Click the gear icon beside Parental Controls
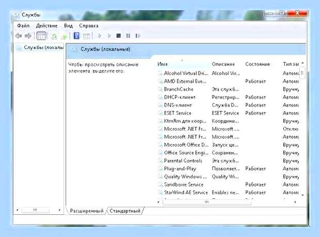 [160, 161]
